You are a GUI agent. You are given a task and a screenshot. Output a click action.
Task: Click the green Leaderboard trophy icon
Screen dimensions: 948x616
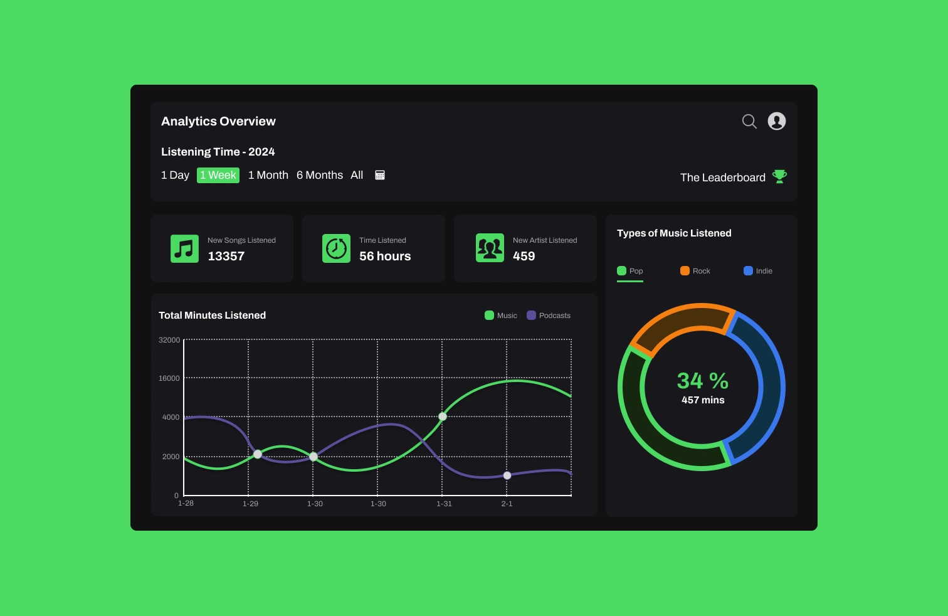click(x=779, y=176)
